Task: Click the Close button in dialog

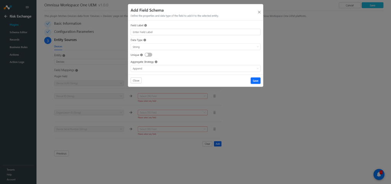Action: tap(136, 81)
